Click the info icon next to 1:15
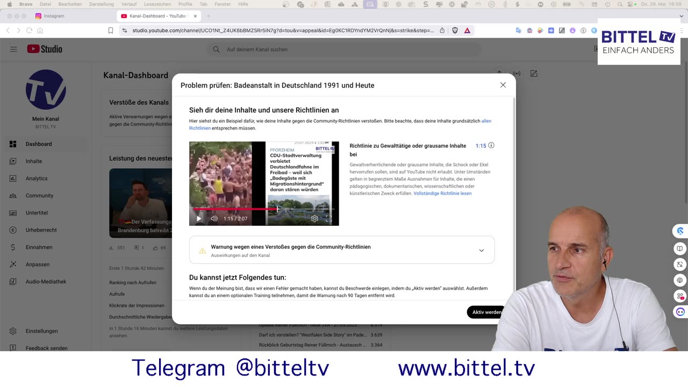 coord(491,146)
